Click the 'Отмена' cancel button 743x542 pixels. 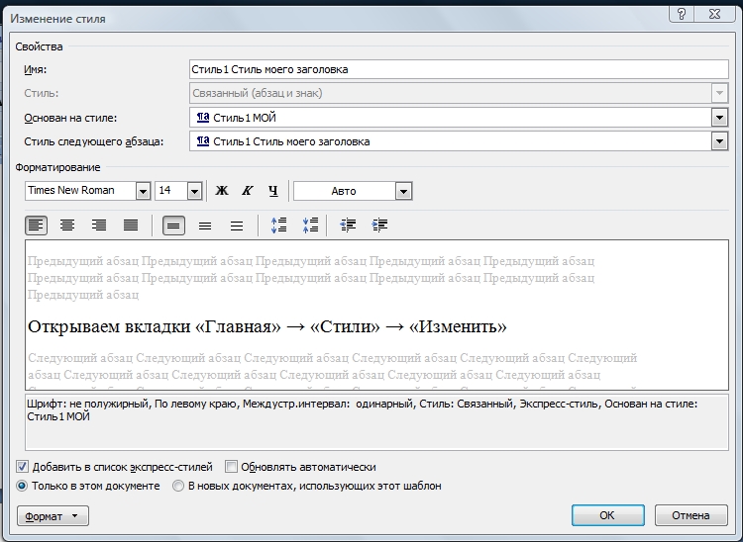(690, 515)
